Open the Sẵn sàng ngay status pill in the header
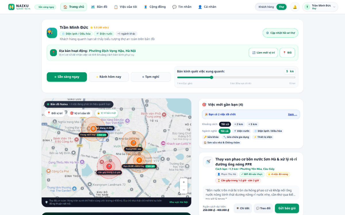345x215 pixels. [45, 7]
